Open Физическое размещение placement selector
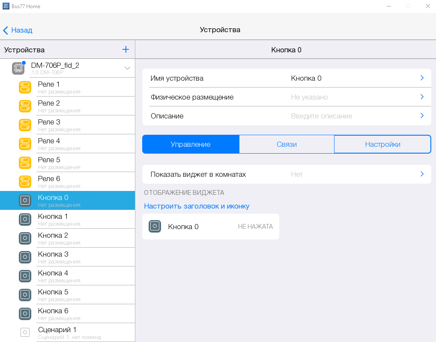 tap(422, 97)
